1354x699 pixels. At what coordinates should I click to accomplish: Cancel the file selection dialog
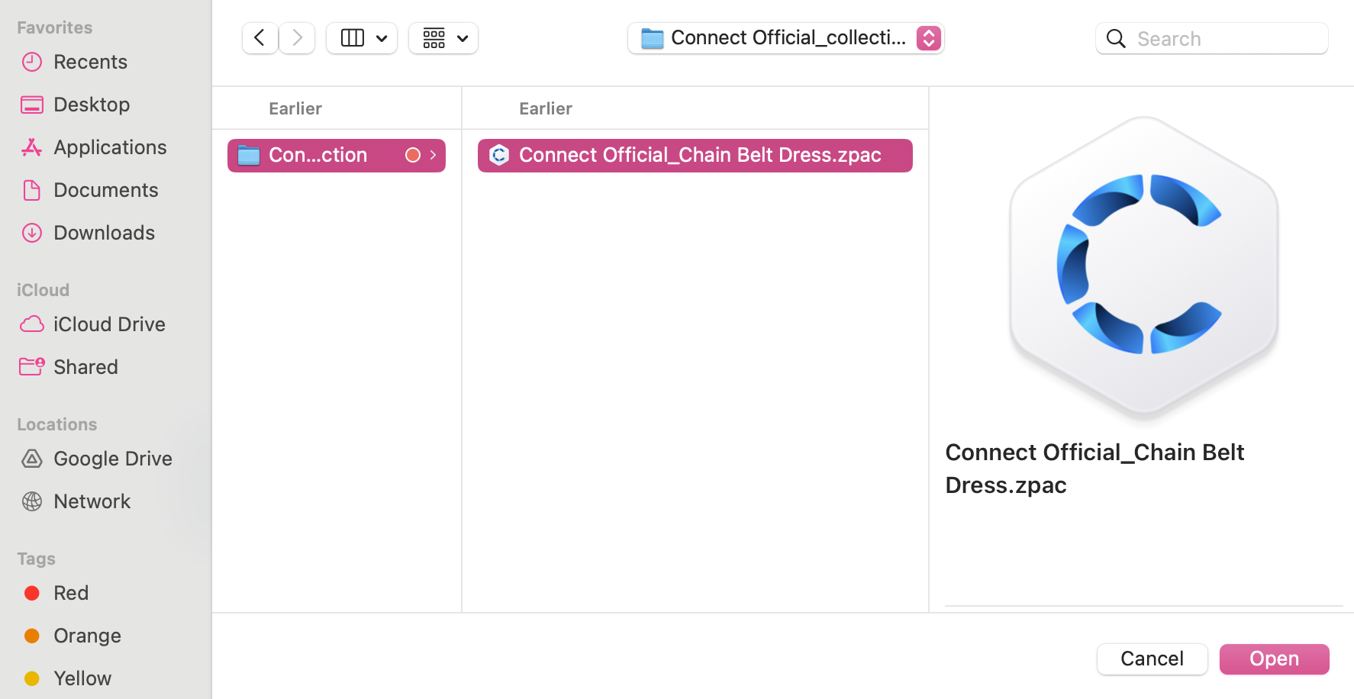click(1152, 659)
